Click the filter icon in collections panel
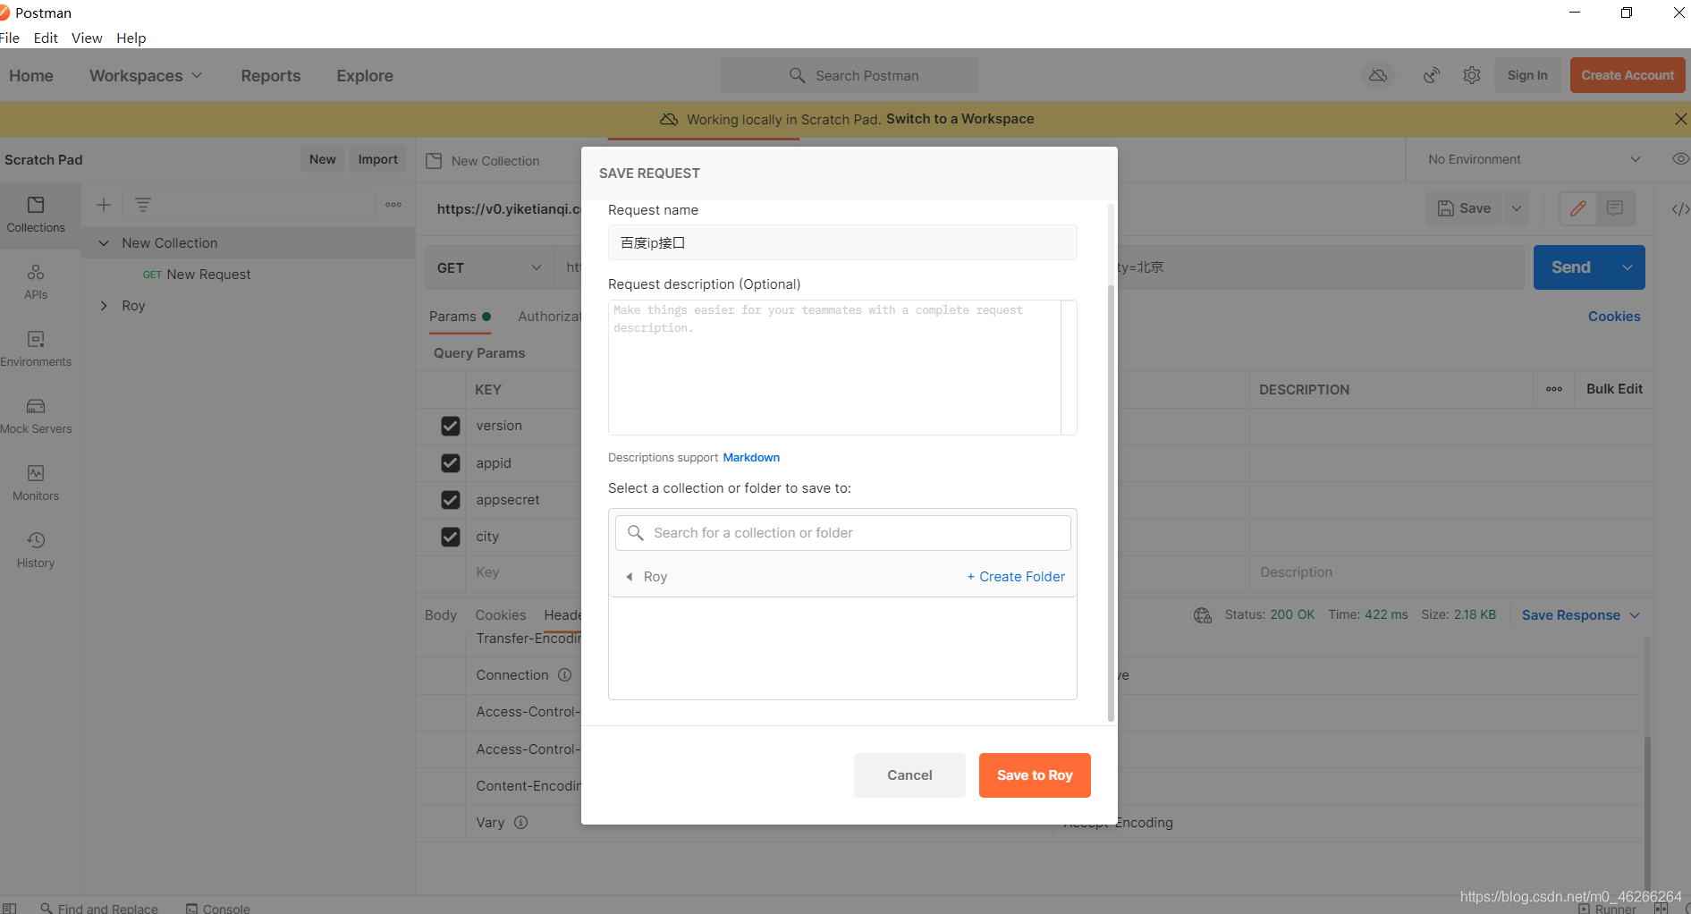Image resolution: width=1691 pixels, height=914 pixels. click(143, 205)
